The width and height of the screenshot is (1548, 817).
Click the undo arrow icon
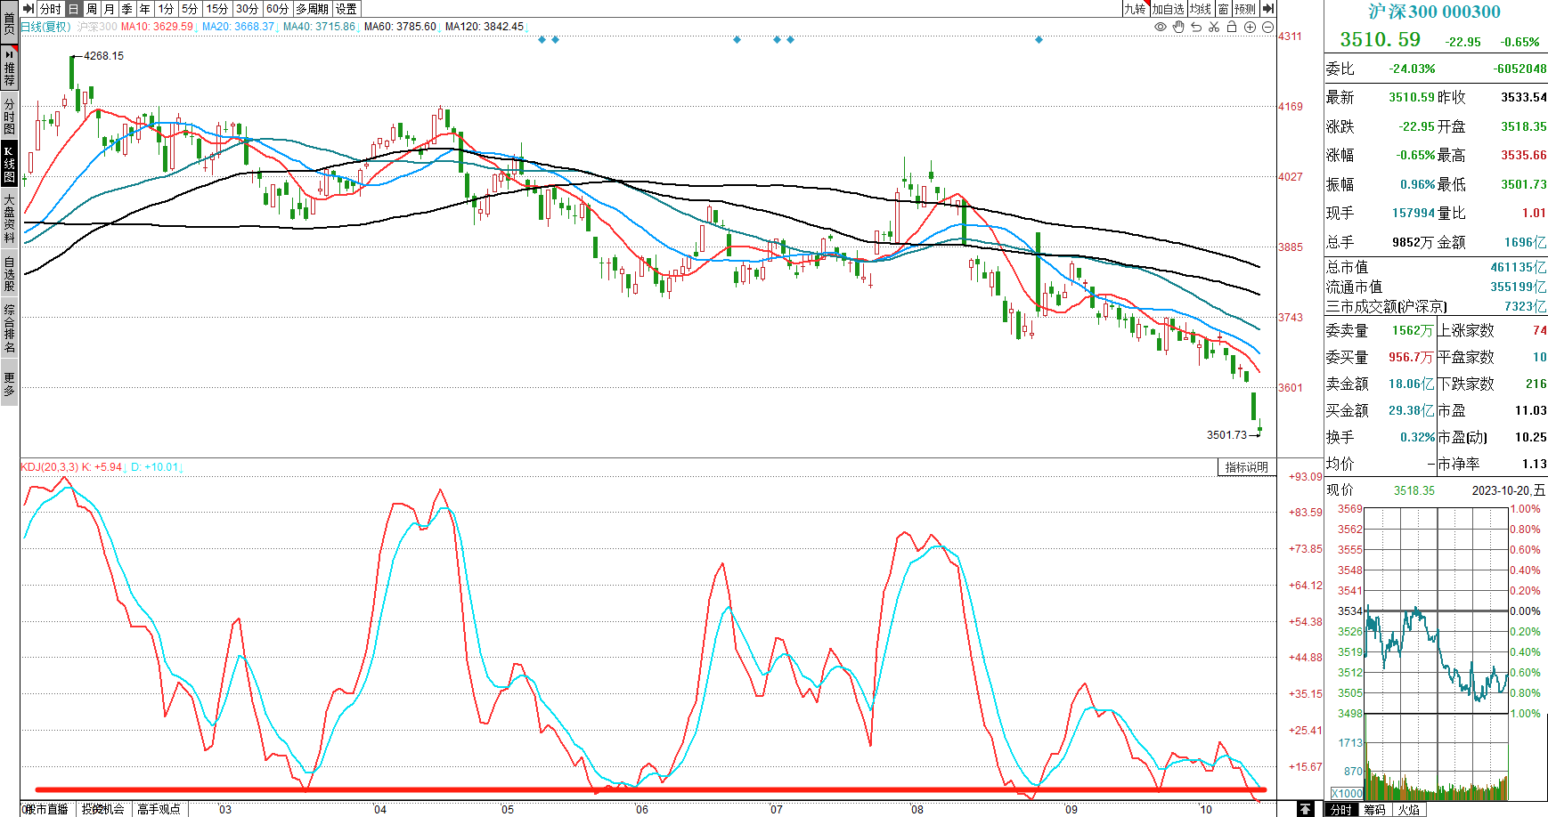coord(1196,27)
